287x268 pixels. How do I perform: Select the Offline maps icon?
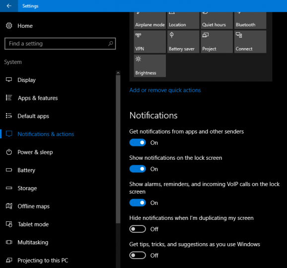pyautogui.click(x=9, y=206)
